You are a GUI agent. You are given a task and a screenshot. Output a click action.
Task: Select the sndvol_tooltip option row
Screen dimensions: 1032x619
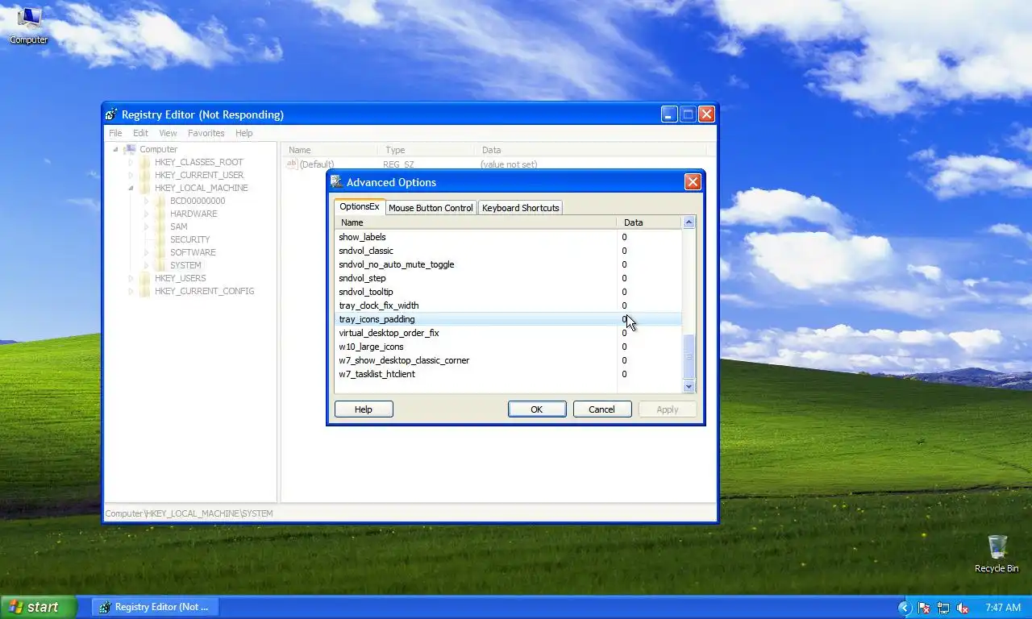pyautogui.click(x=509, y=292)
